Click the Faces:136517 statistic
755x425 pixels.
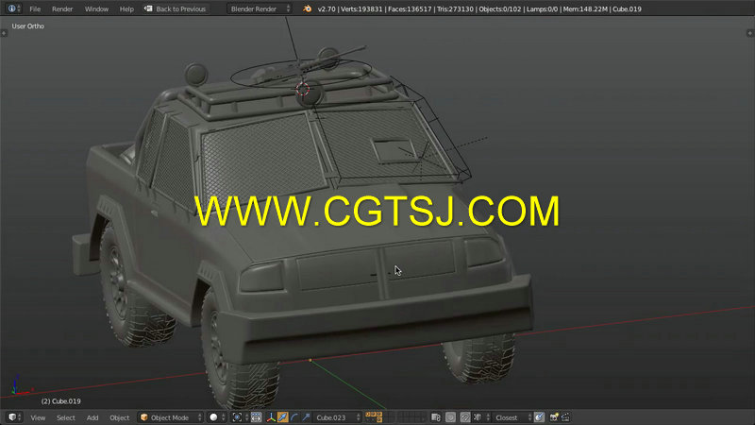[410, 8]
